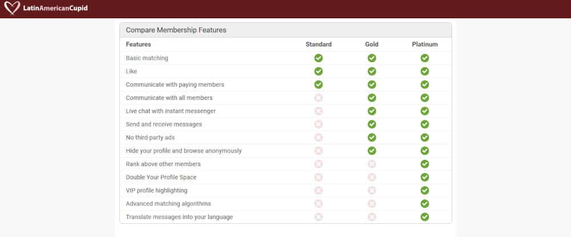
Task: Click Gold cross icon for Rank above other members
Action: pyautogui.click(x=372, y=164)
